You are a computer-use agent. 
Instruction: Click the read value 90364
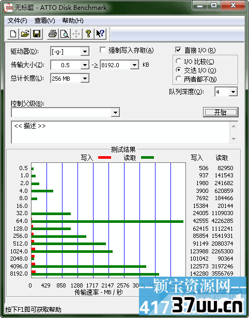tap(225, 259)
